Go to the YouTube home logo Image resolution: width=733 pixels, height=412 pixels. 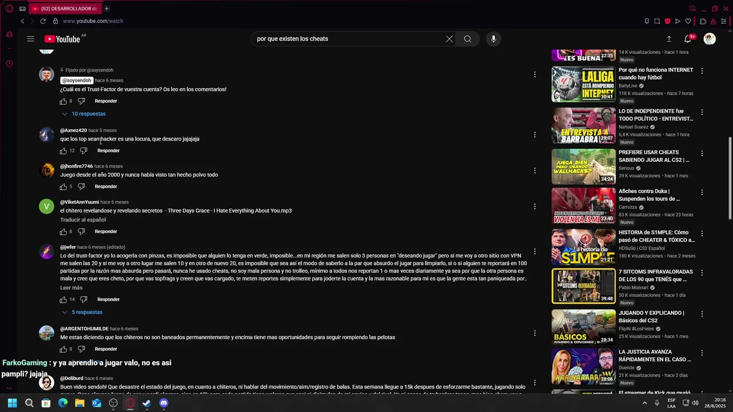pyautogui.click(x=62, y=39)
